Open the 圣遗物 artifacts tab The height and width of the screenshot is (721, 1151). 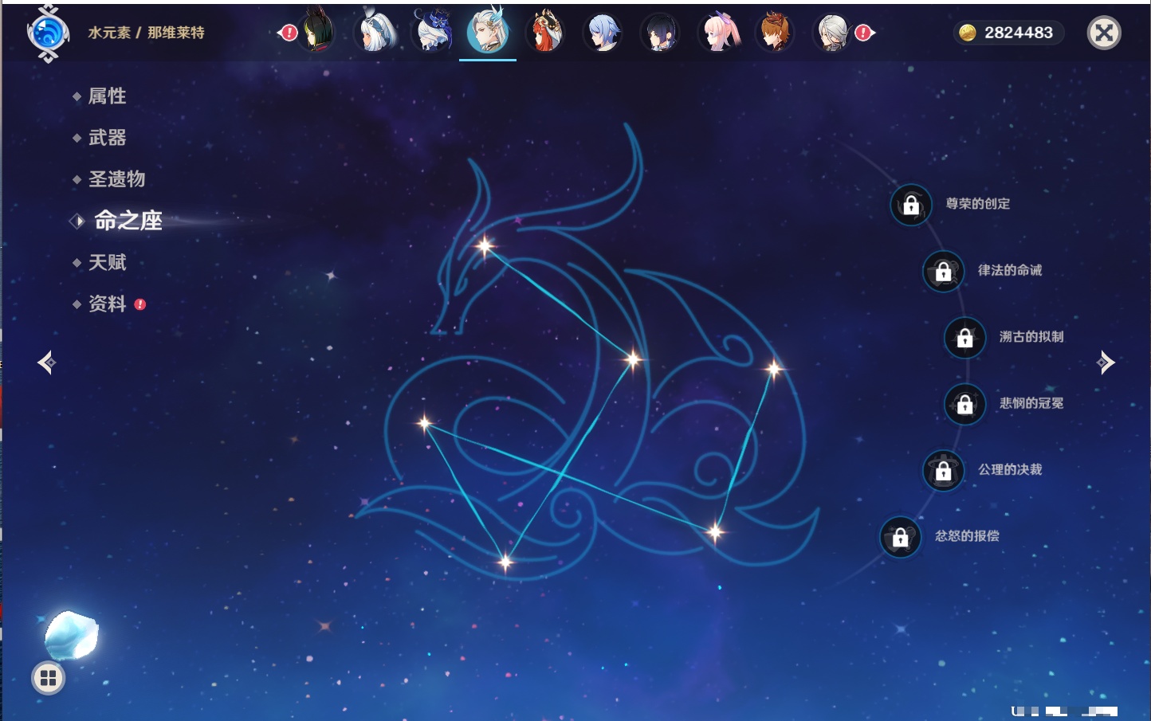(116, 179)
